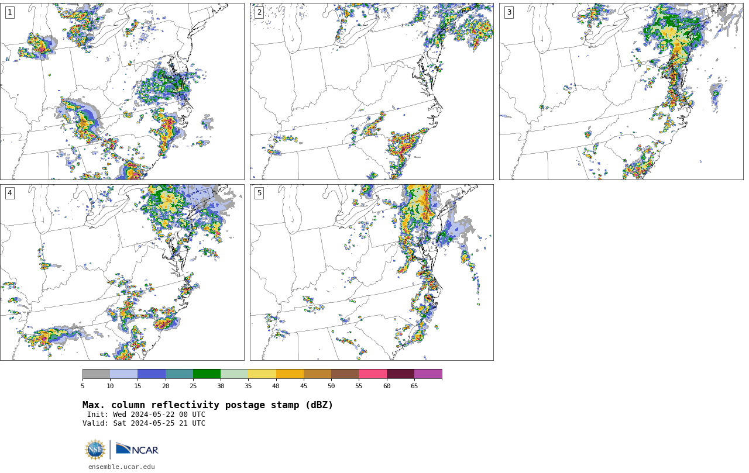Click the ensemble.ucar.edu text
749x473 pixels.
122,467
